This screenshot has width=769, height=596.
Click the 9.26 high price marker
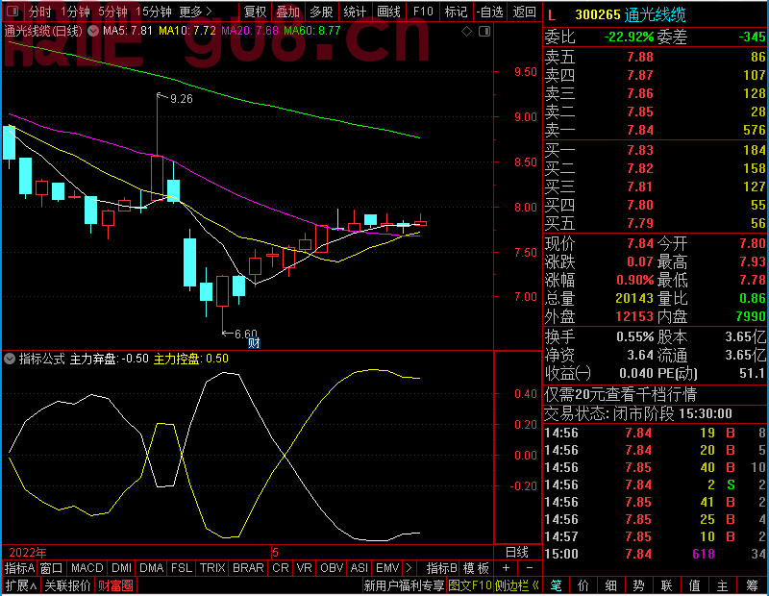[x=181, y=99]
